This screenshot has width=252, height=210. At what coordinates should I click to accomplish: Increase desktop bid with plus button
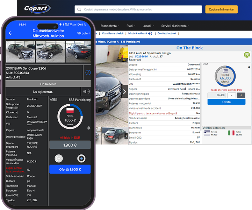click(x=241, y=95)
